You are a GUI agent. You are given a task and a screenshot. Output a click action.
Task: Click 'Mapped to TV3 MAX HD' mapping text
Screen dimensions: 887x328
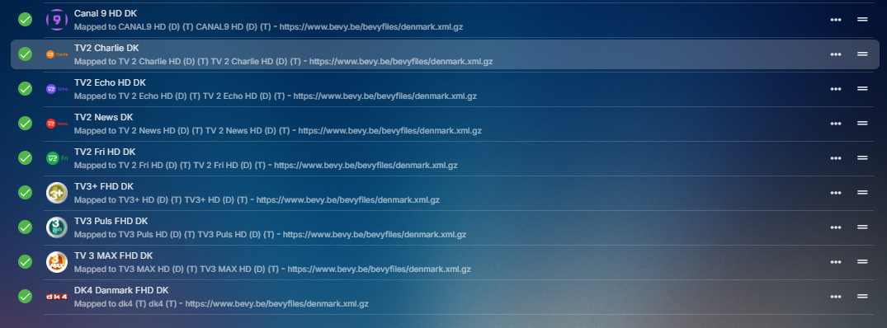point(272,269)
